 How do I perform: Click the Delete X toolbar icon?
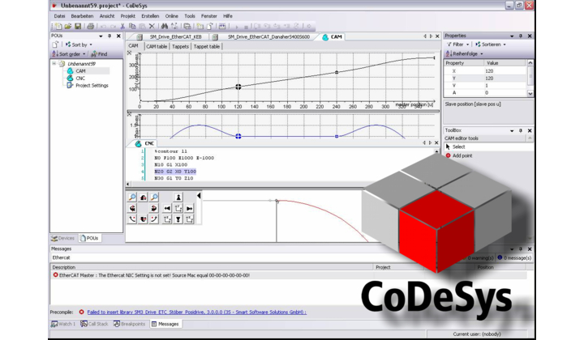click(x=152, y=26)
